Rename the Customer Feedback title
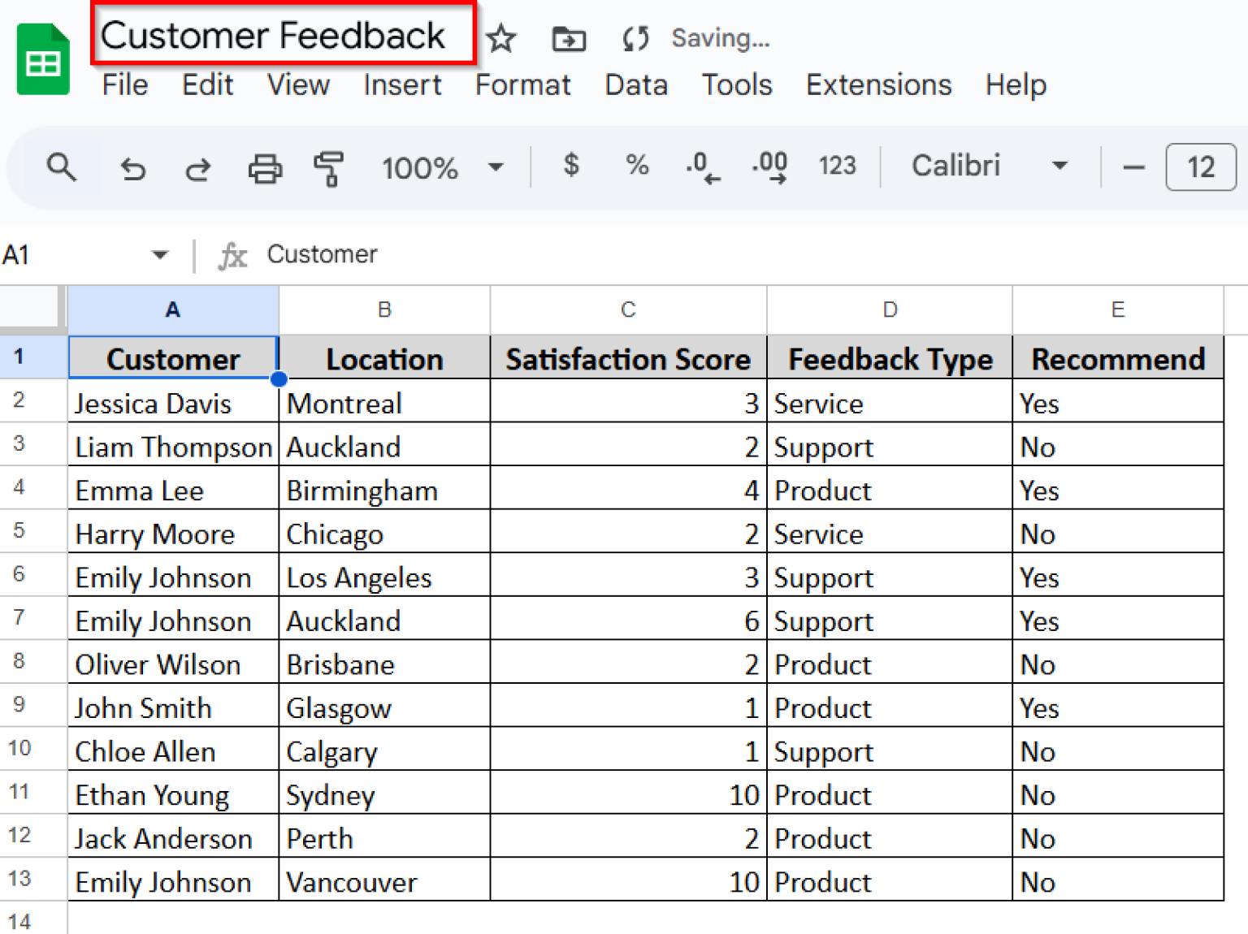 [x=274, y=35]
